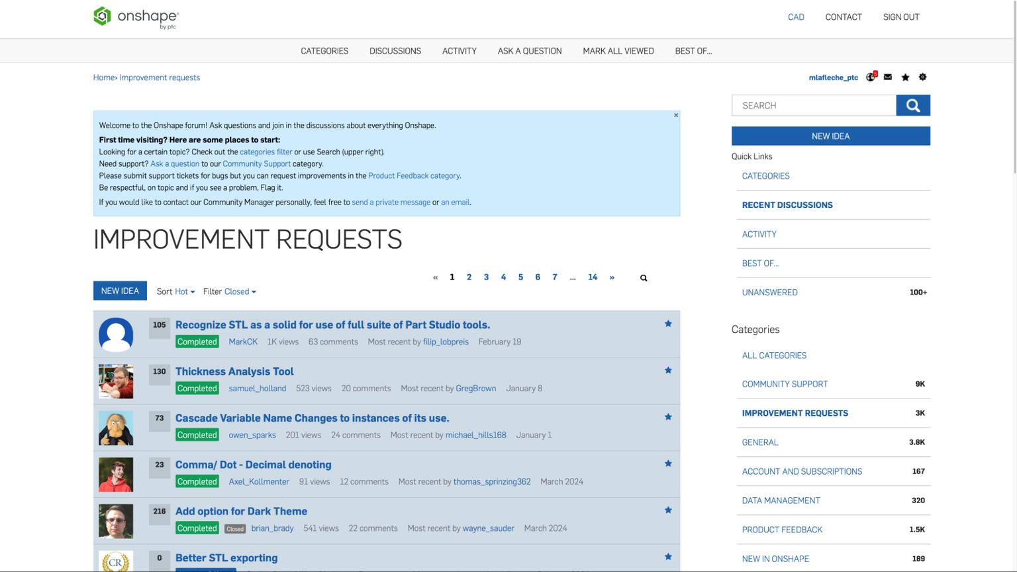Bookmark the Thickness Analysis Tool discussion star
1017x572 pixels.
[668, 370]
